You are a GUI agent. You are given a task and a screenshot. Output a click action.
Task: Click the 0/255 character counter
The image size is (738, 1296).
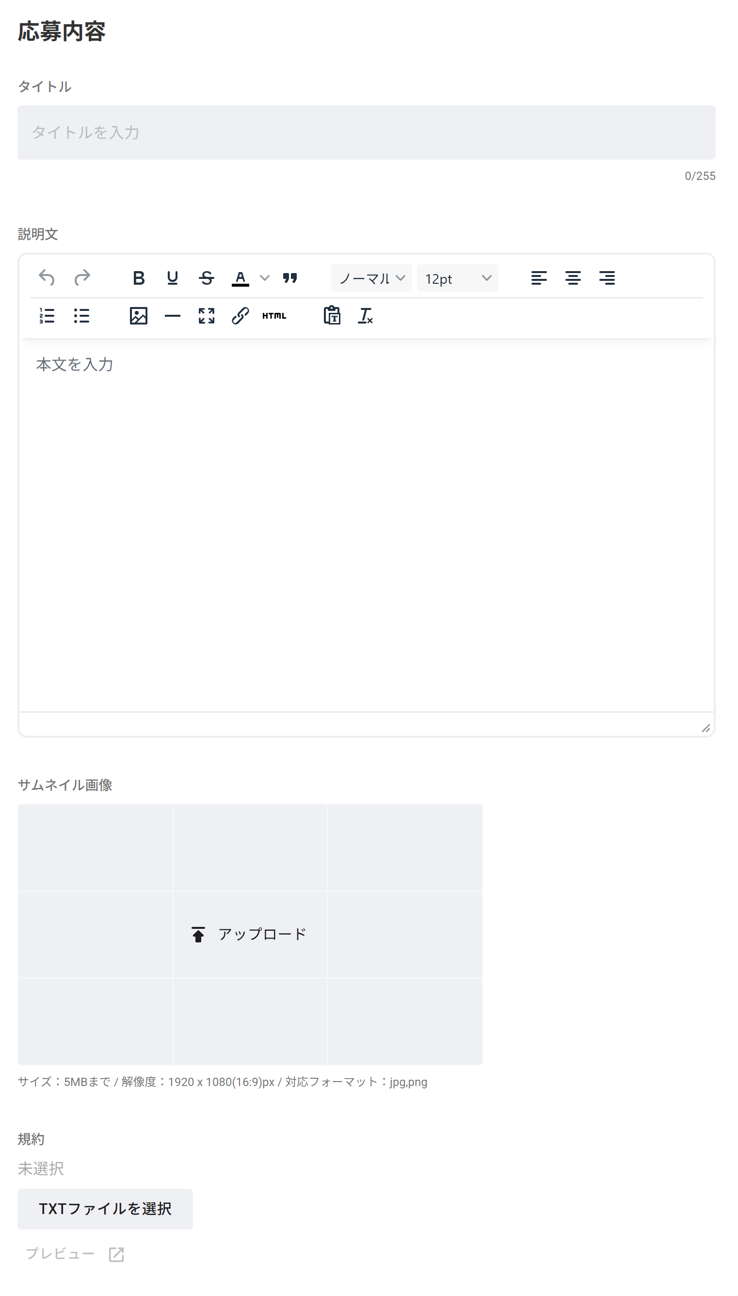[x=700, y=177]
